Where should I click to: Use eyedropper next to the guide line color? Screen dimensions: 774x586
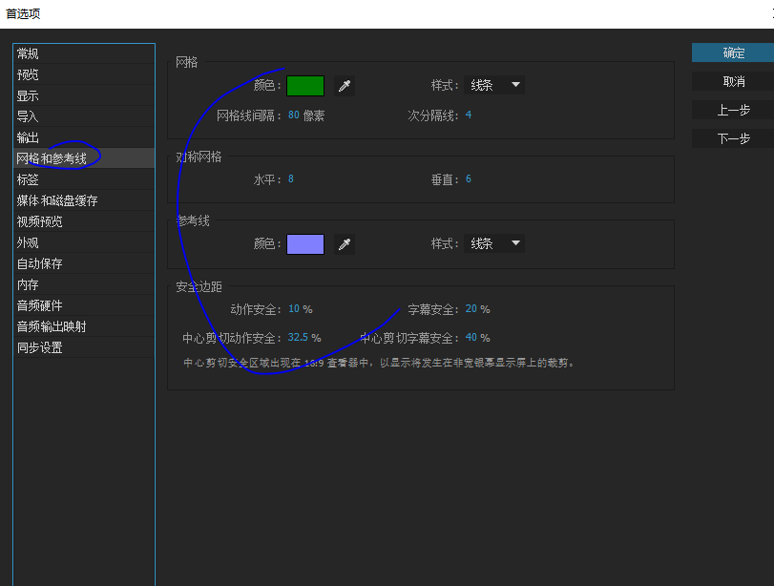pos(344,243)
